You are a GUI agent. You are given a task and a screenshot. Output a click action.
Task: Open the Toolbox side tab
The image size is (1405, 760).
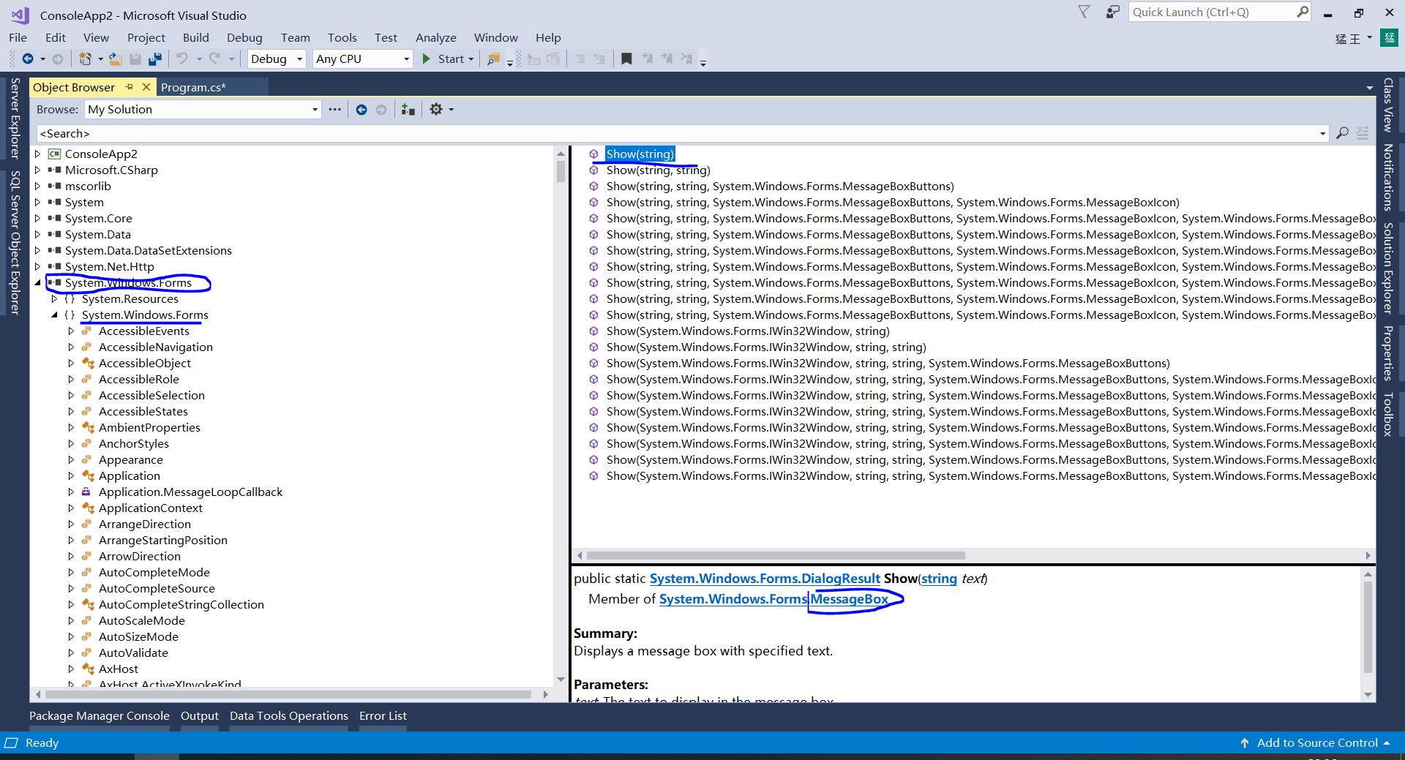point(1387,415)
